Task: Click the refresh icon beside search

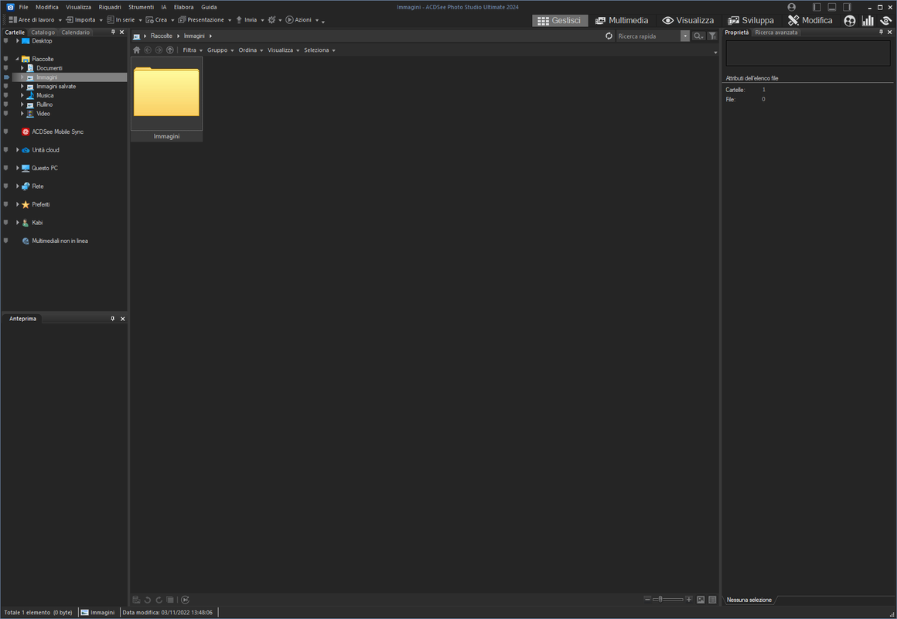Action: pyautogui.click(x=609, y=36)
